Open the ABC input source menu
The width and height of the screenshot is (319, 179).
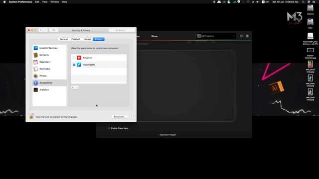click(265, 2)
